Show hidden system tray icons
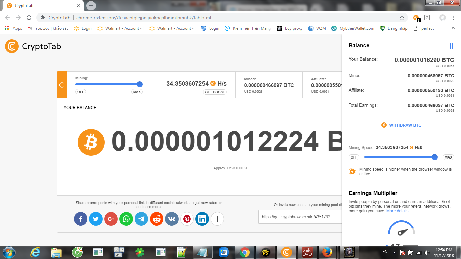The height and width of the screenshot is (259, 461). [394, 252]
